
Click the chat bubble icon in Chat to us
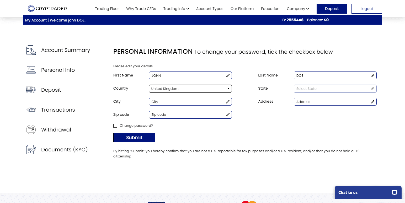[x=395, y=193]
